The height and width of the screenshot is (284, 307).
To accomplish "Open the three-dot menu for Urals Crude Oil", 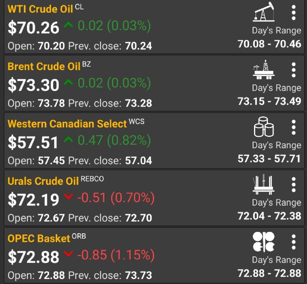I will [x=293, y=185].
